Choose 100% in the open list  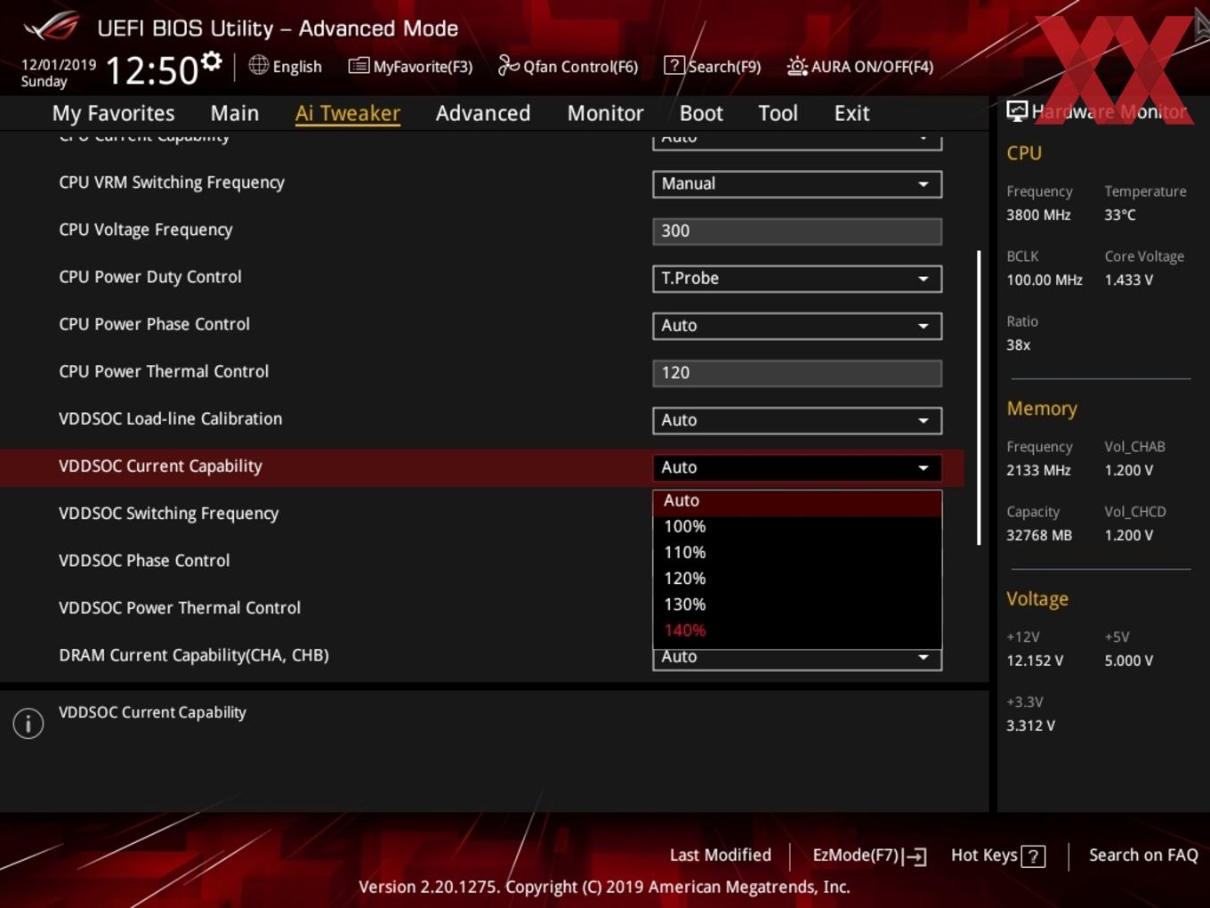(797, 527)
